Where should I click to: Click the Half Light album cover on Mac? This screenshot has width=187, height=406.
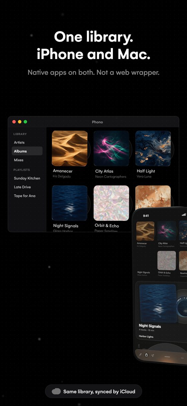click(x=153, y=148)
